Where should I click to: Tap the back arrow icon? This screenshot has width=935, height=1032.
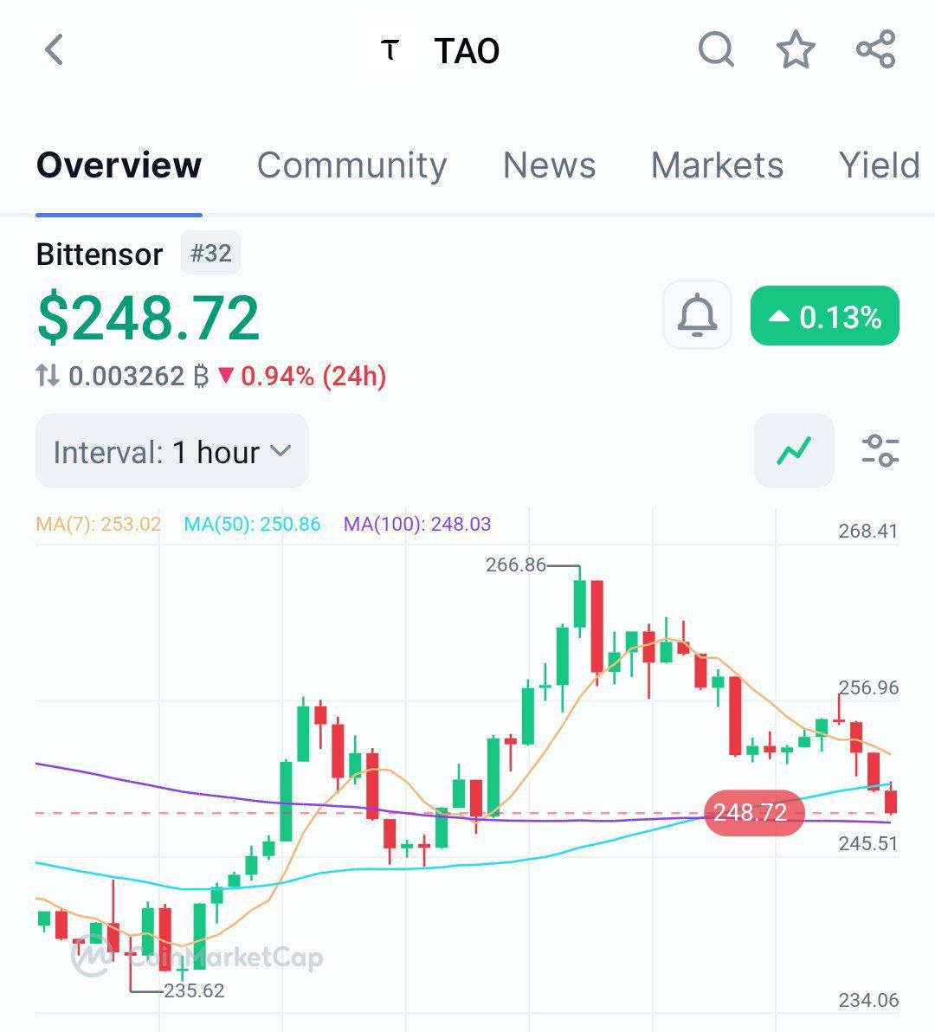(x=54, y=50)
